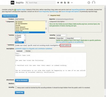This screenshot has width=106, height=97.
Task: Select 'QA: Test Automation' component
Action: [30, 24]
